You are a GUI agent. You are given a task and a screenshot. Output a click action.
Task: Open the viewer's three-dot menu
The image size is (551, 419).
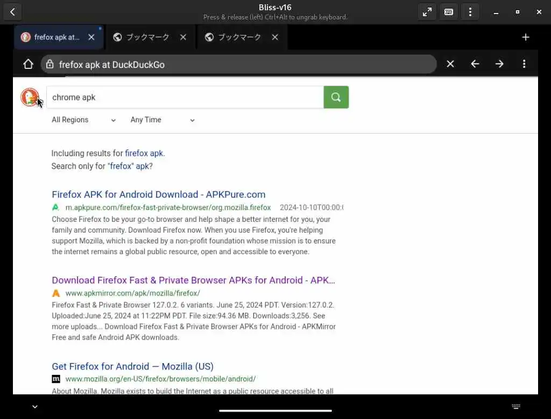470,12
